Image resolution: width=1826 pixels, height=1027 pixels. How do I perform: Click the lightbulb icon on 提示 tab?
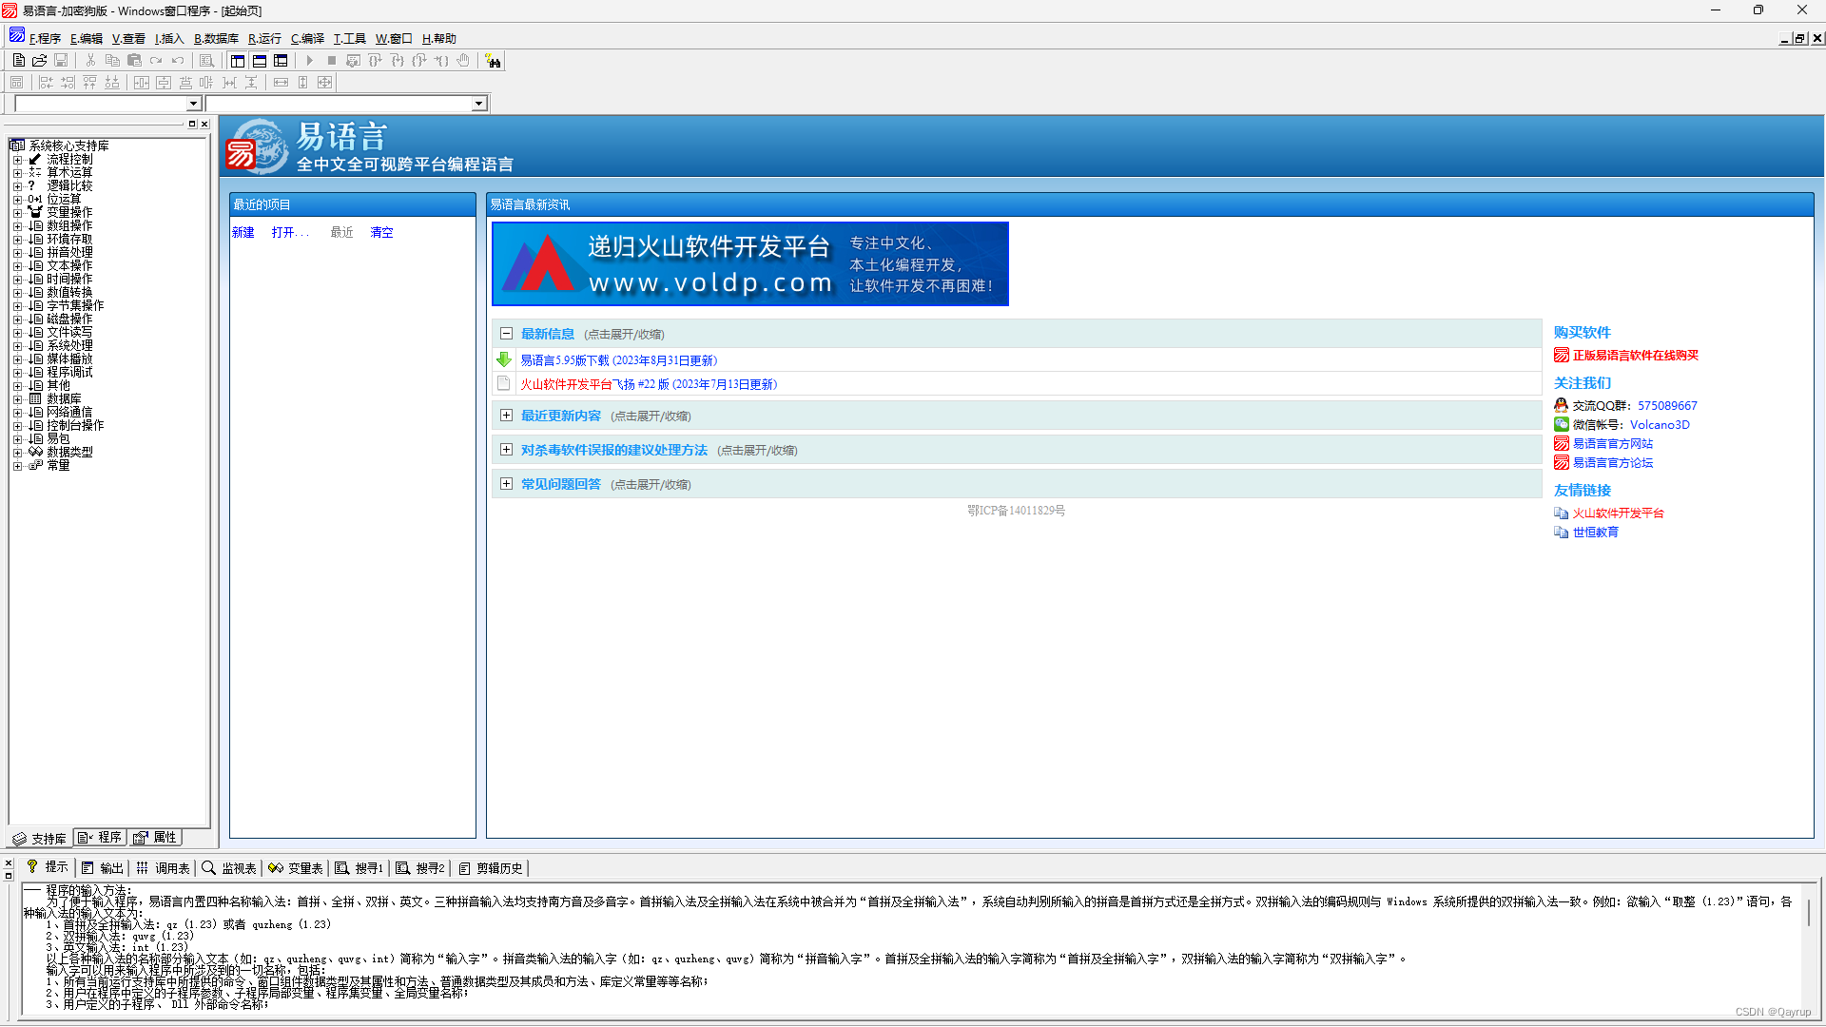(31, 866)
